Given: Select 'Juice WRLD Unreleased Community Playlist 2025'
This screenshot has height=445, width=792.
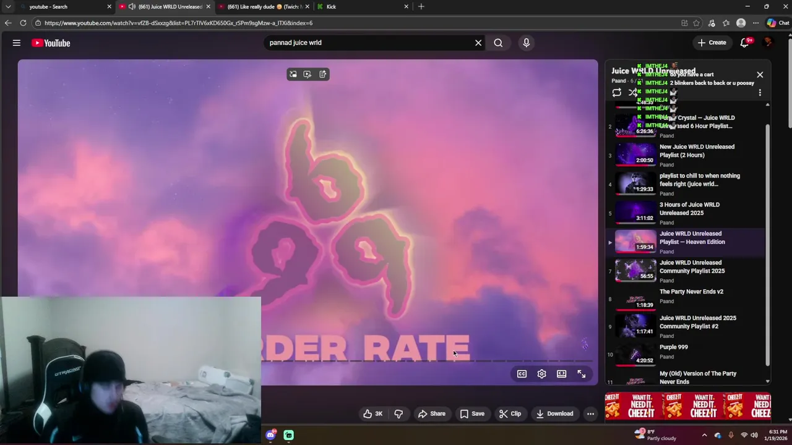Looking at the screenshot, I should point(686,271).
